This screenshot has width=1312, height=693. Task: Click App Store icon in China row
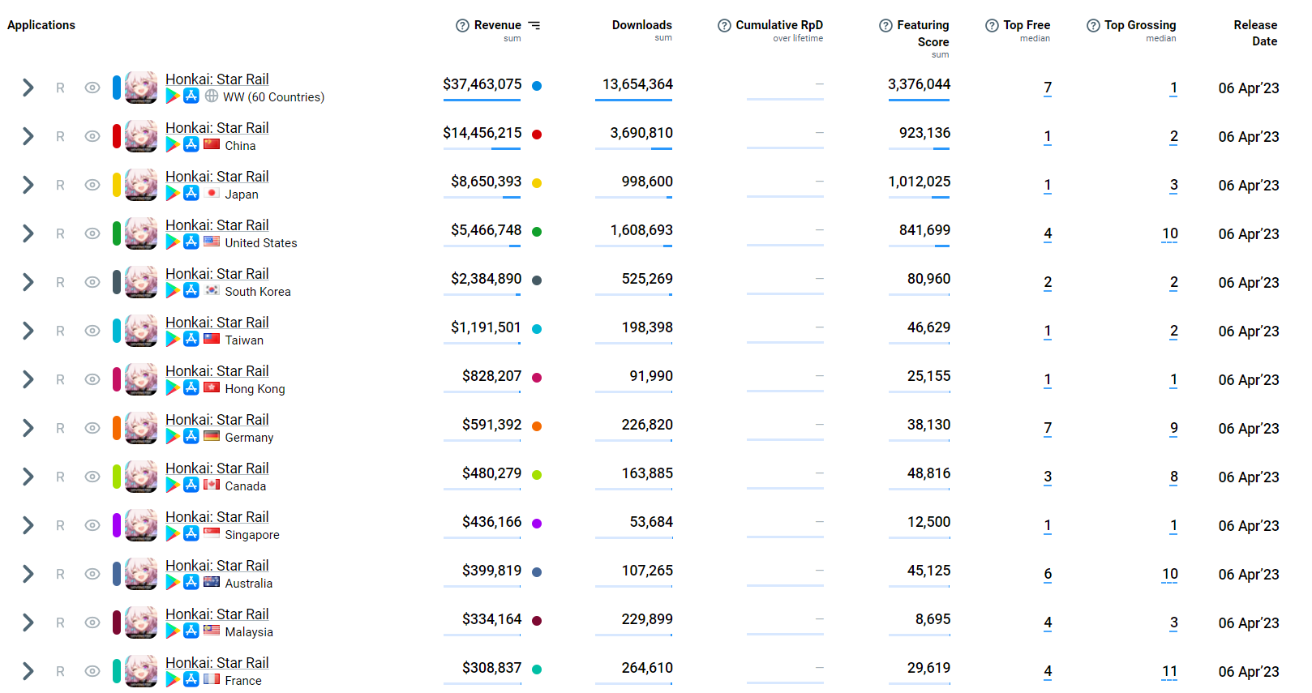[x=191, y=144]
